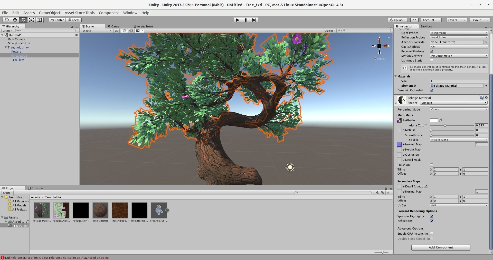Select Normal Map texture slot
Image resolution: width=493 pixels, height=260 pixels.
point(399,144)
